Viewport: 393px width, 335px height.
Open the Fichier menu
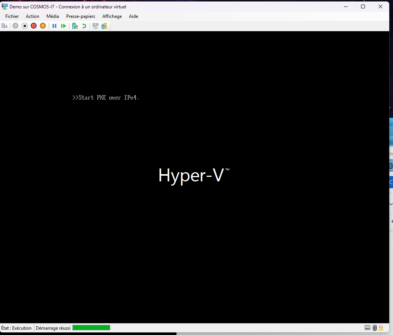(12, 16)
